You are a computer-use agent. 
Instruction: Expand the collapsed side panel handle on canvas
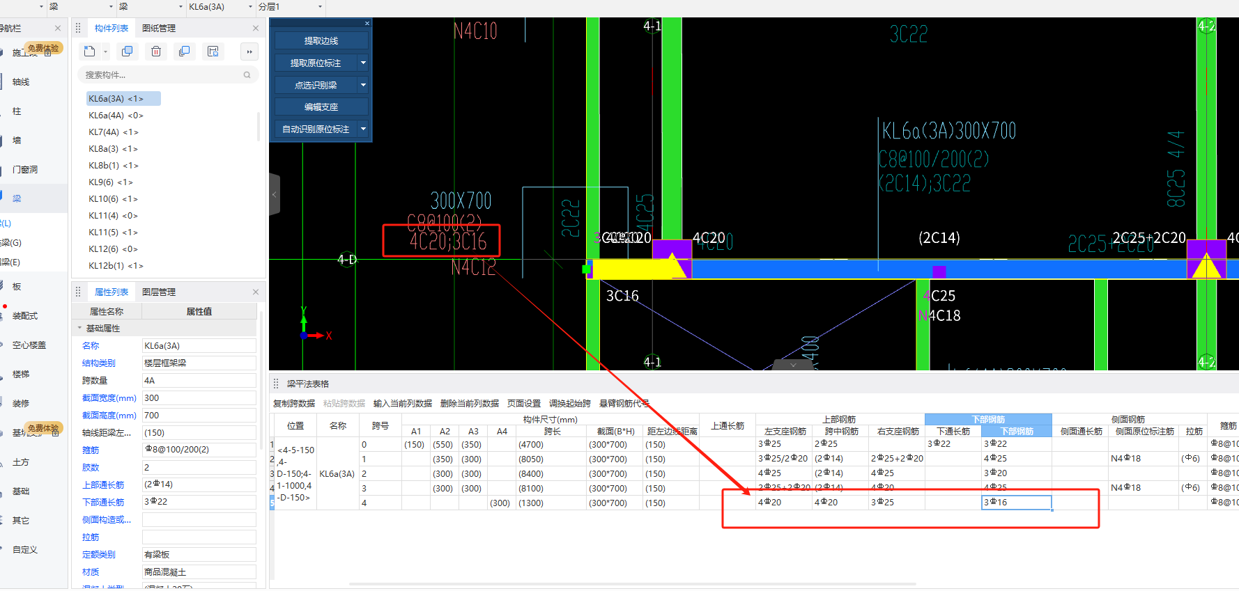pos(275,194)
